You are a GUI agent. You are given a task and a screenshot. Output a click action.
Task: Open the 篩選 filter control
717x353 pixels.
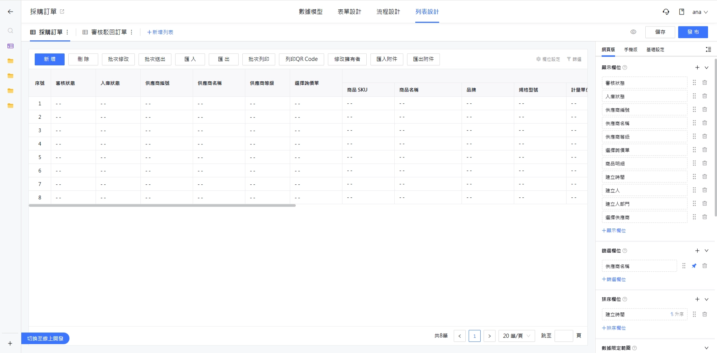click(574, 59)
